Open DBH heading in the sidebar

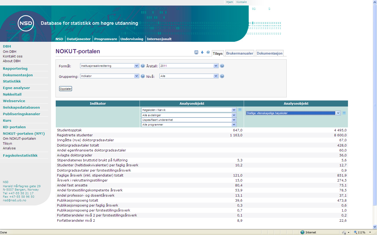pyautogui.click(x=7, y=46)
